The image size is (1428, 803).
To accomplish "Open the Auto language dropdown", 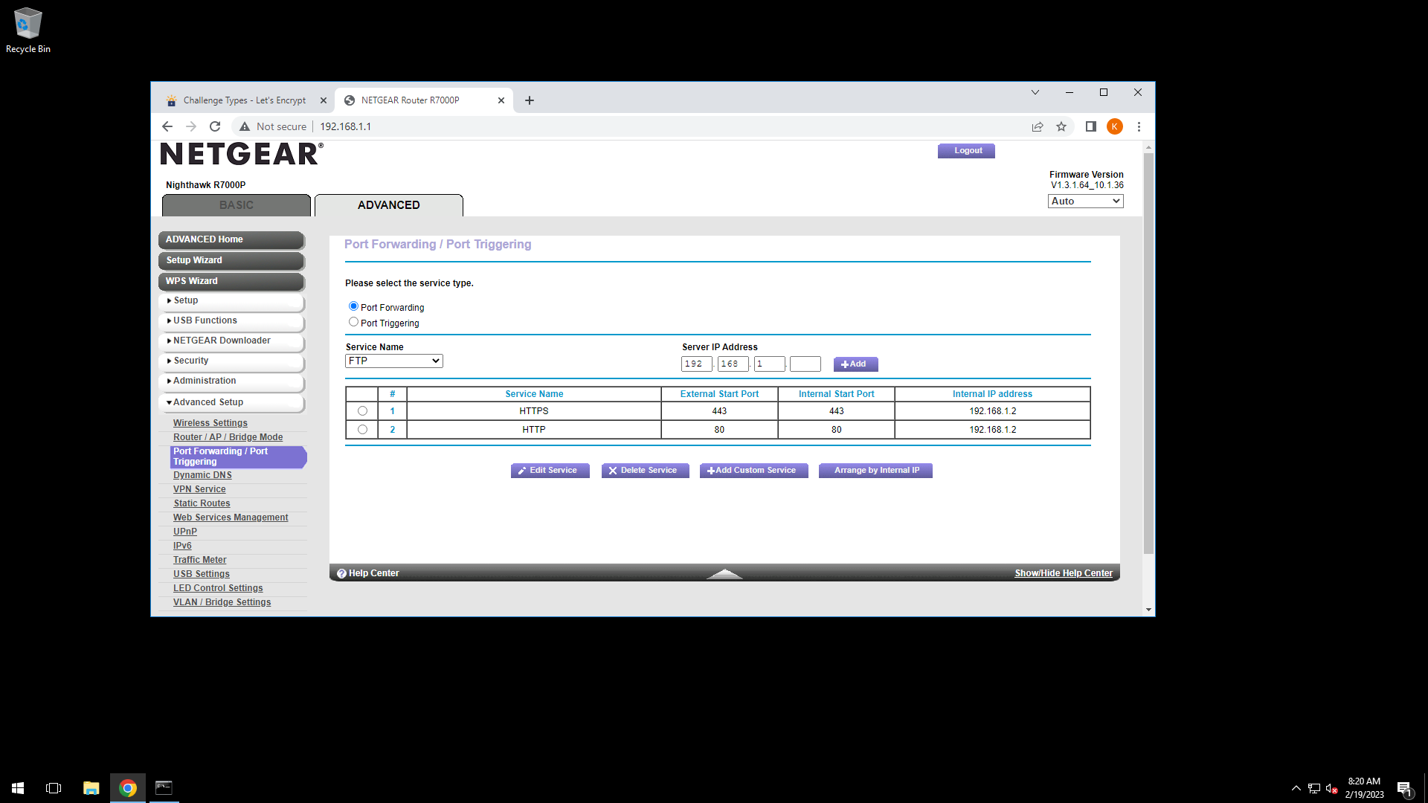I will coord(1085,201).
